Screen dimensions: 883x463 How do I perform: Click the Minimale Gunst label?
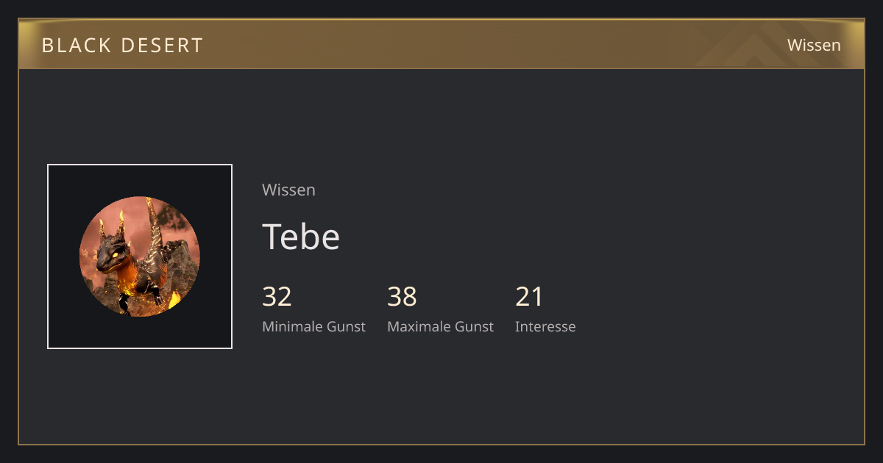coord(313,326)
